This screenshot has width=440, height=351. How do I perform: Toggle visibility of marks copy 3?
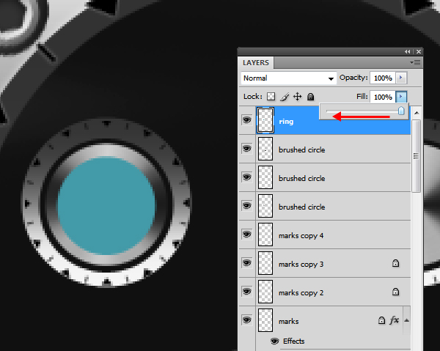point(246,263)
